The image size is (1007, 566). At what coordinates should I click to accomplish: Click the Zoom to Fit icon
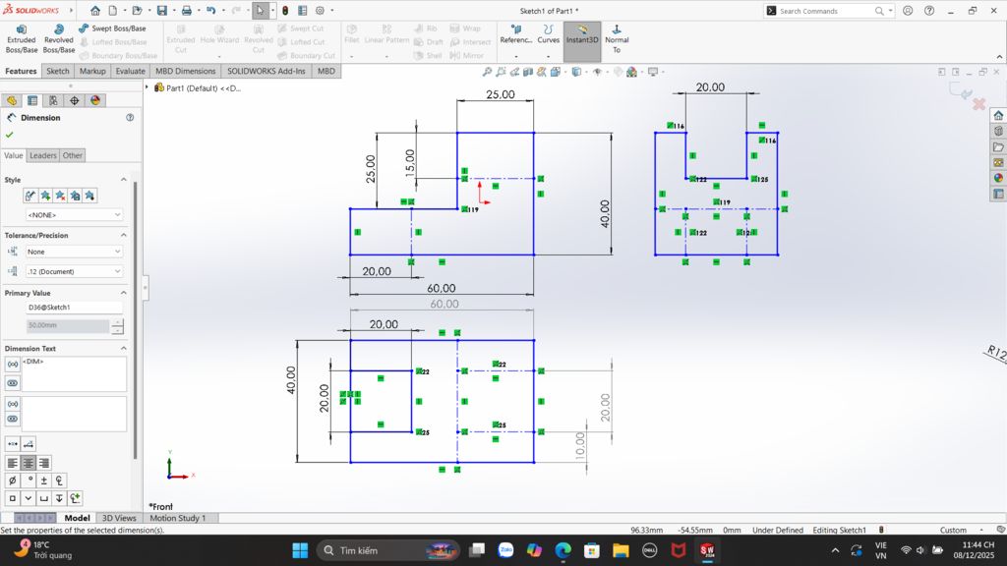488,72
